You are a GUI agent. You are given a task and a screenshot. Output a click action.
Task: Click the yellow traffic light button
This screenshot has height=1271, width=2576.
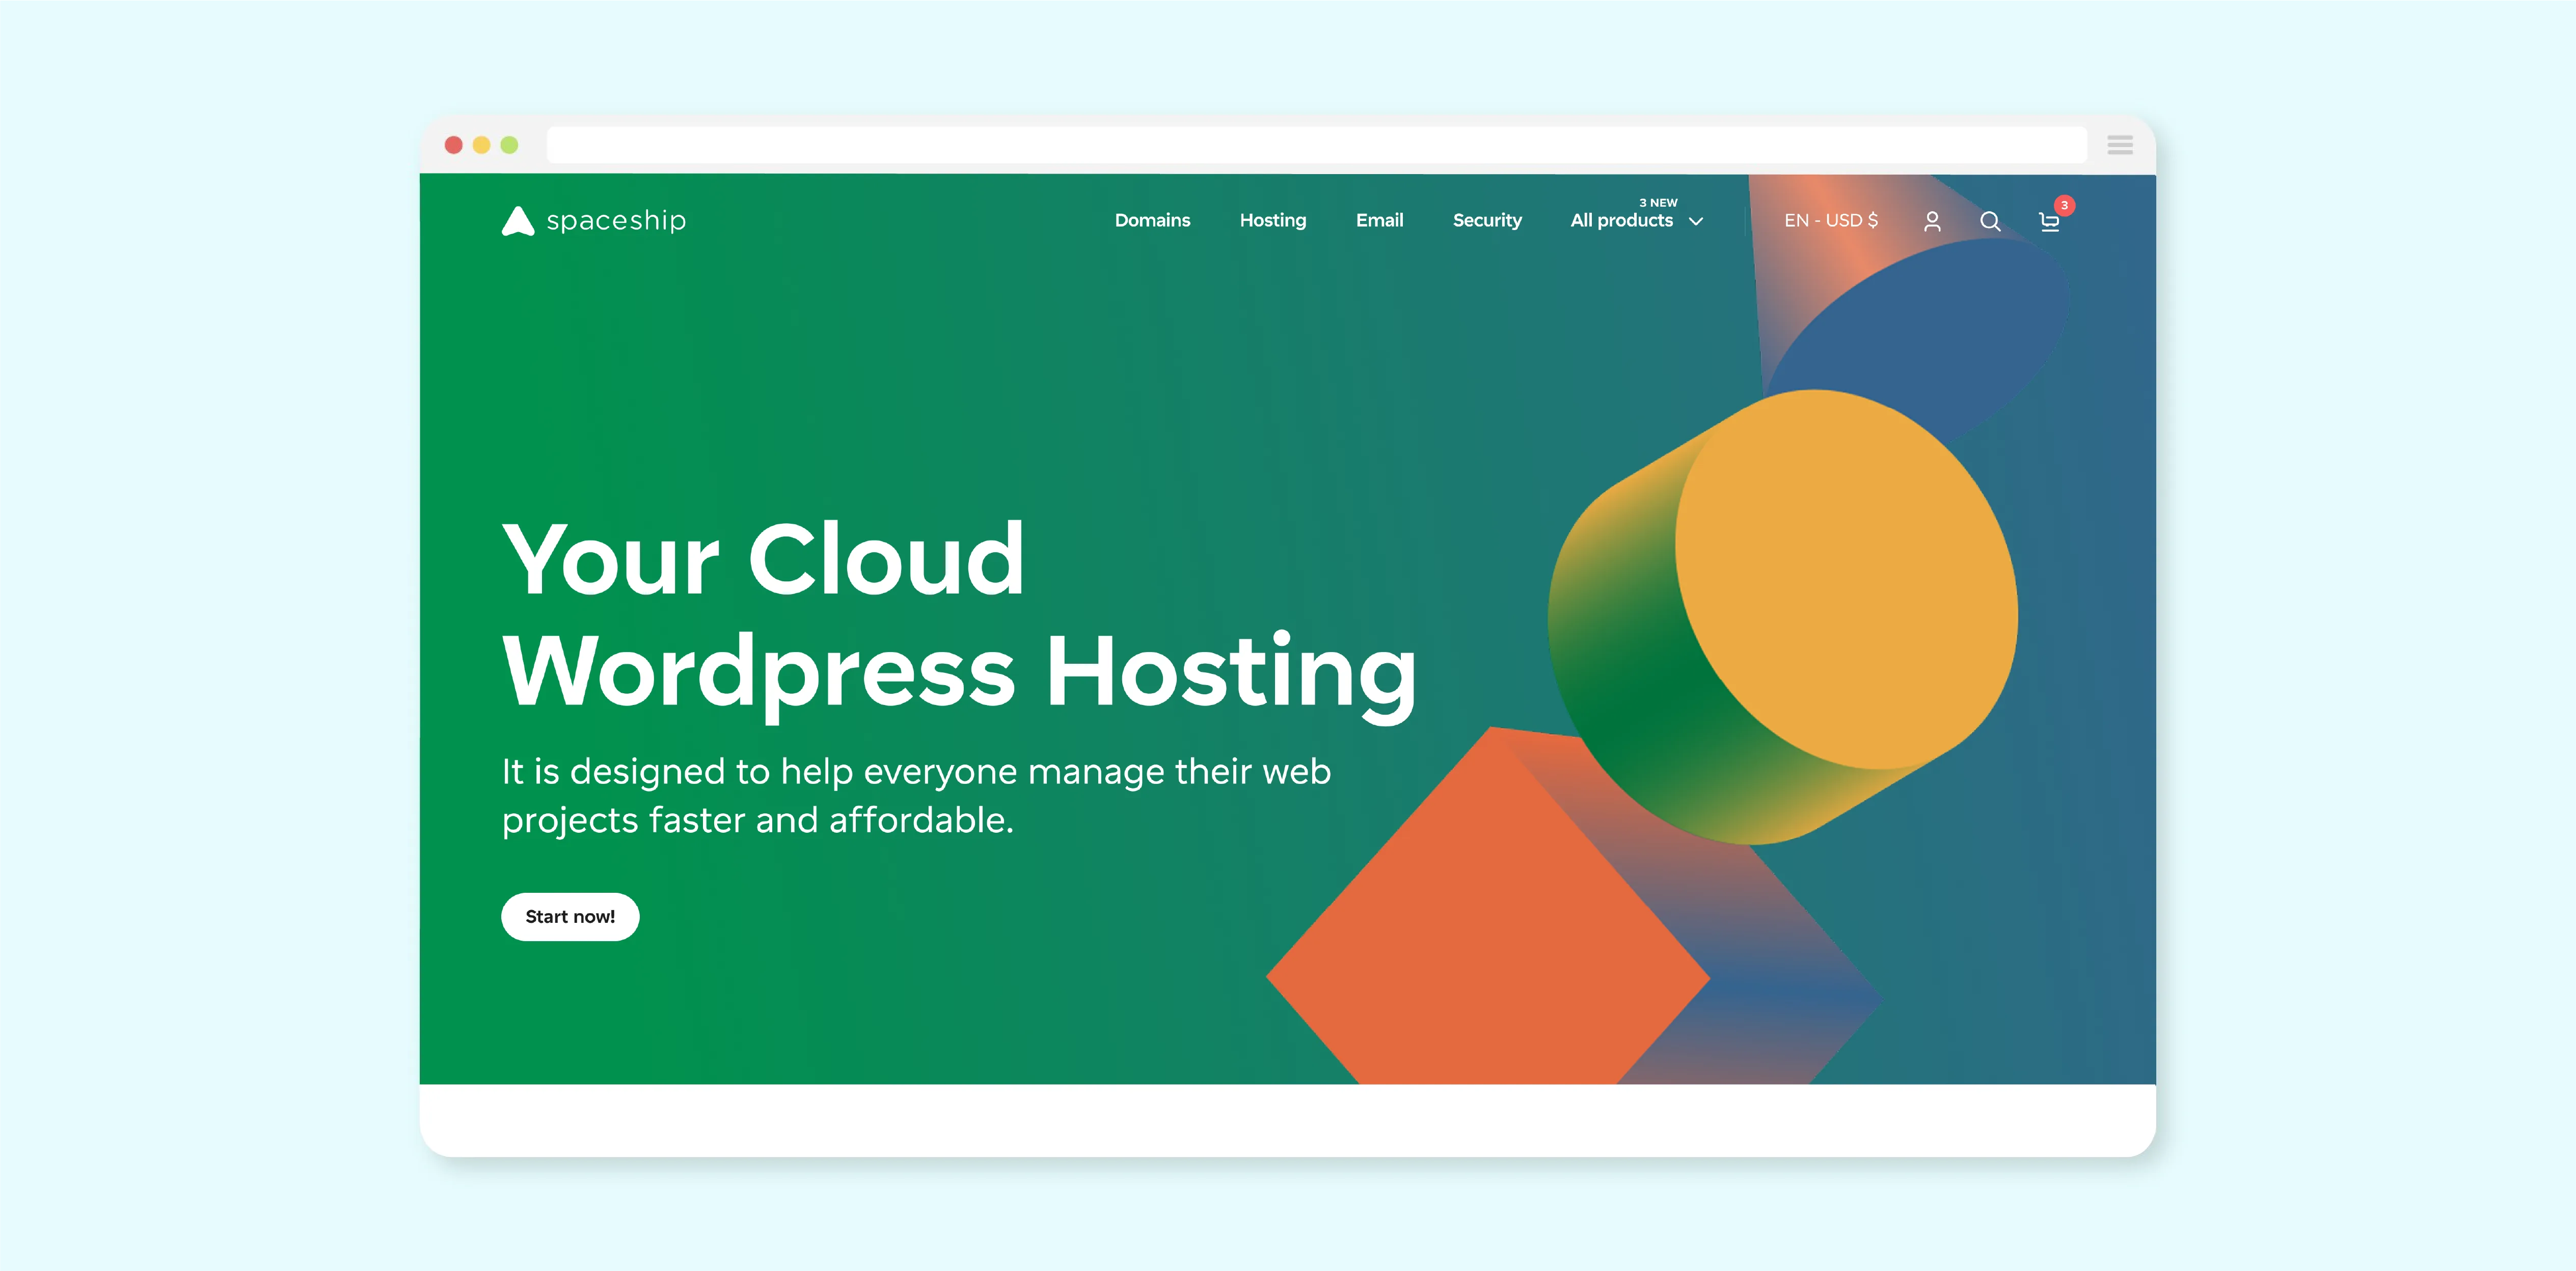482,145
